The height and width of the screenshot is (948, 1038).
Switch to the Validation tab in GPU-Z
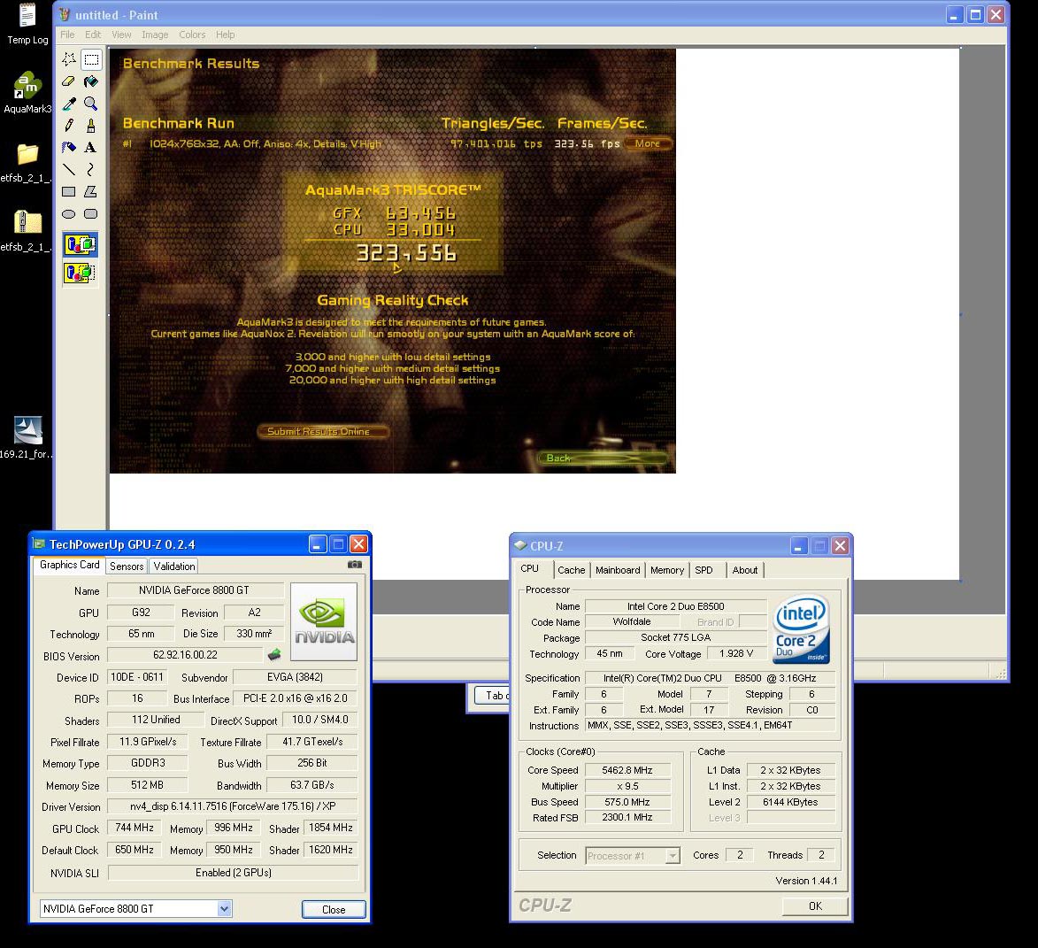point(174,566)
